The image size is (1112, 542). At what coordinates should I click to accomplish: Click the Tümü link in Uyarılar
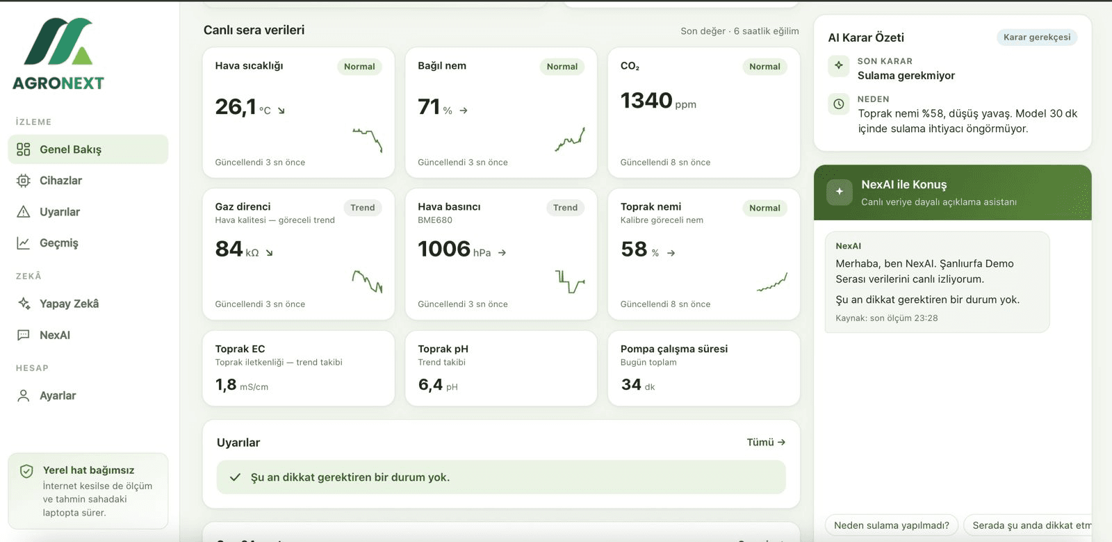766,442
